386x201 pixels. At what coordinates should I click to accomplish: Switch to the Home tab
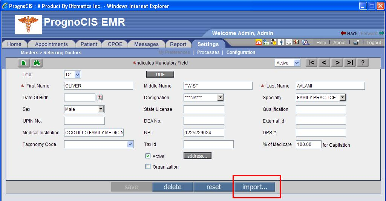pos(14,44)
